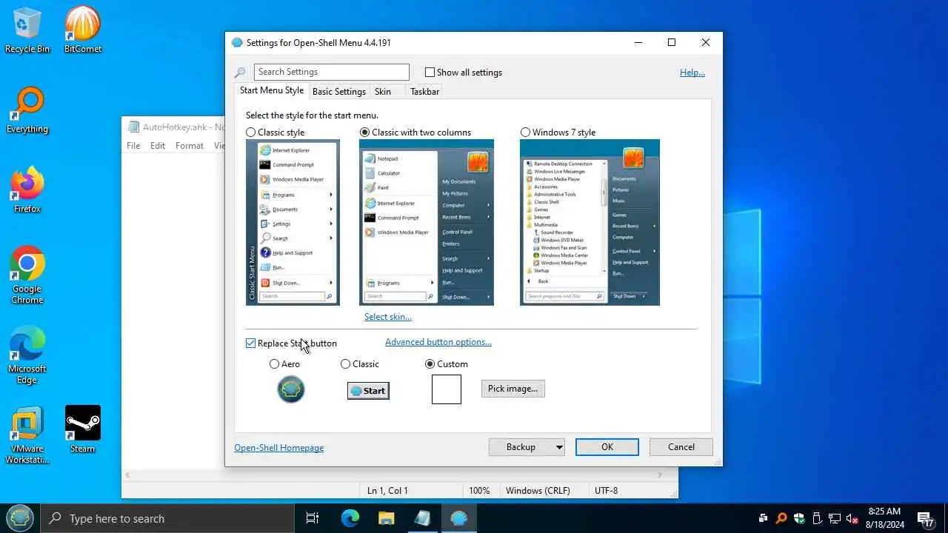This screenshot has height=533, width=948.
Task: Click the Aero start button image
Action: 291,389
